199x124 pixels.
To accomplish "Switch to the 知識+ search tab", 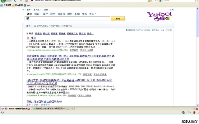I will coord(37,14).
